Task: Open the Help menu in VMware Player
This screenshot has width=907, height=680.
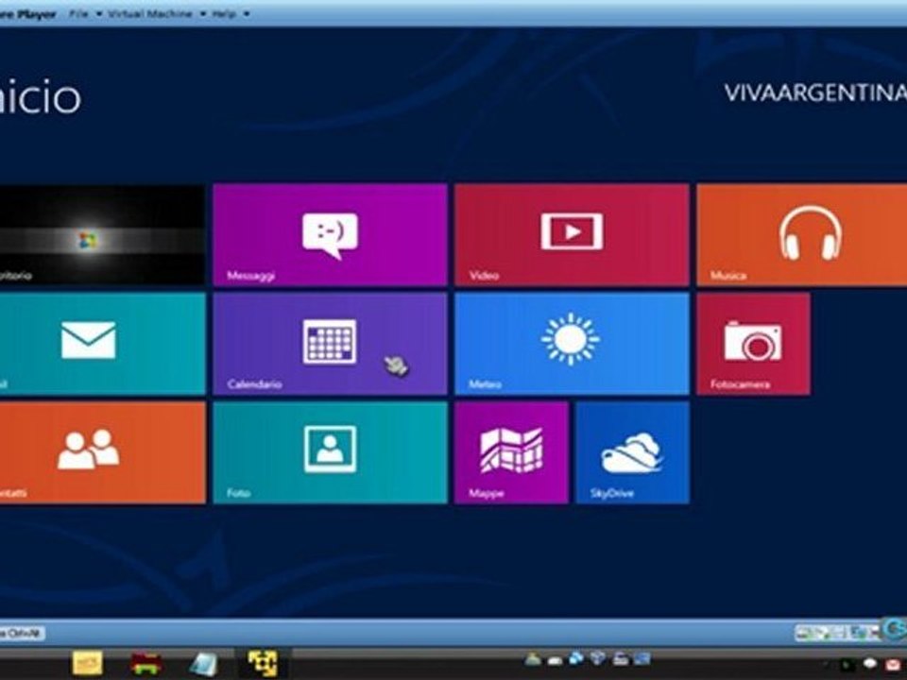Action: 223,13
